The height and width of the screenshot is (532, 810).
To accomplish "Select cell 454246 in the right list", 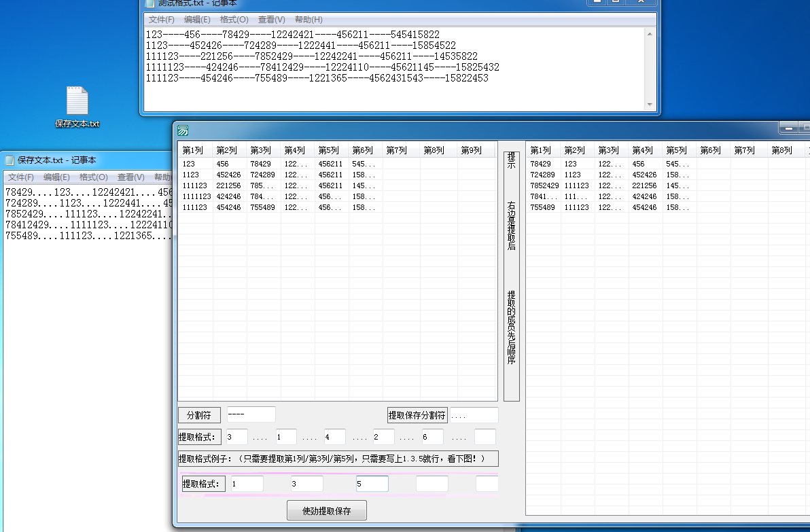I will 644,207.
